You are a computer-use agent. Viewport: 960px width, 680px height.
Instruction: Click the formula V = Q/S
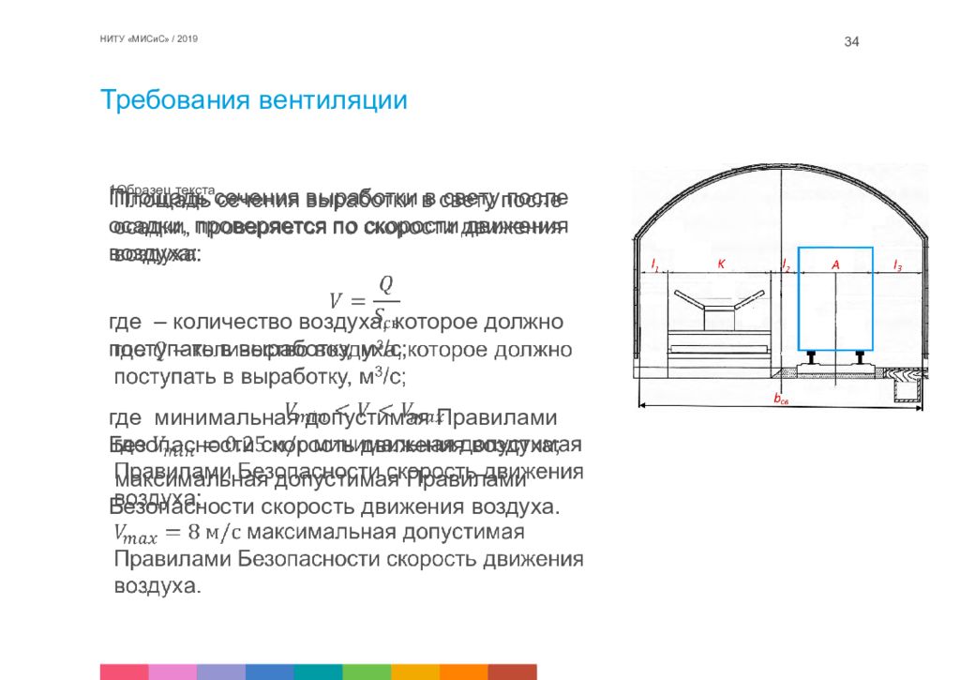click(x=365, y=300)
